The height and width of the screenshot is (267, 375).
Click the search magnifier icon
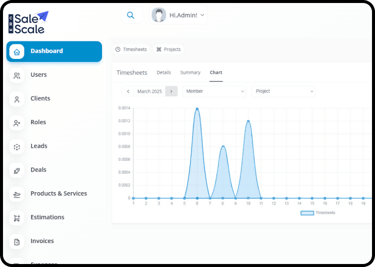pos(130,15)
